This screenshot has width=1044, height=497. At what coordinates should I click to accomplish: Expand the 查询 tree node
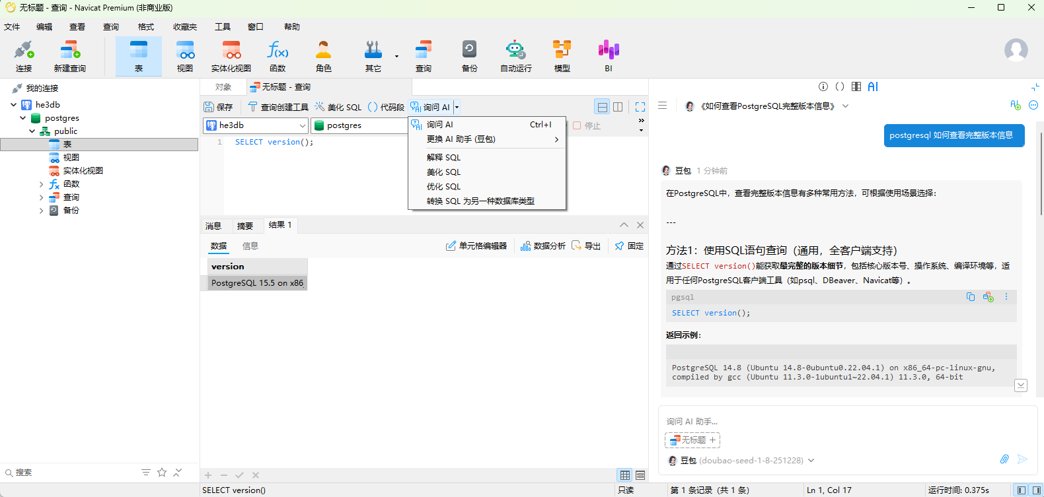[42, 197]
